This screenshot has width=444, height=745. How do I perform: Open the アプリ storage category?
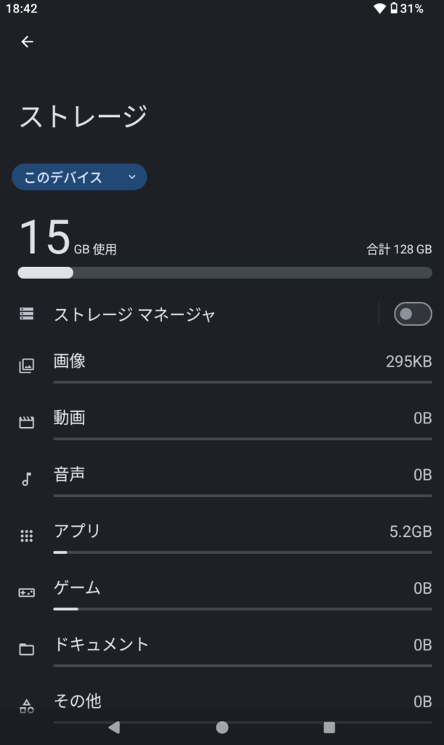pos(77,531)
